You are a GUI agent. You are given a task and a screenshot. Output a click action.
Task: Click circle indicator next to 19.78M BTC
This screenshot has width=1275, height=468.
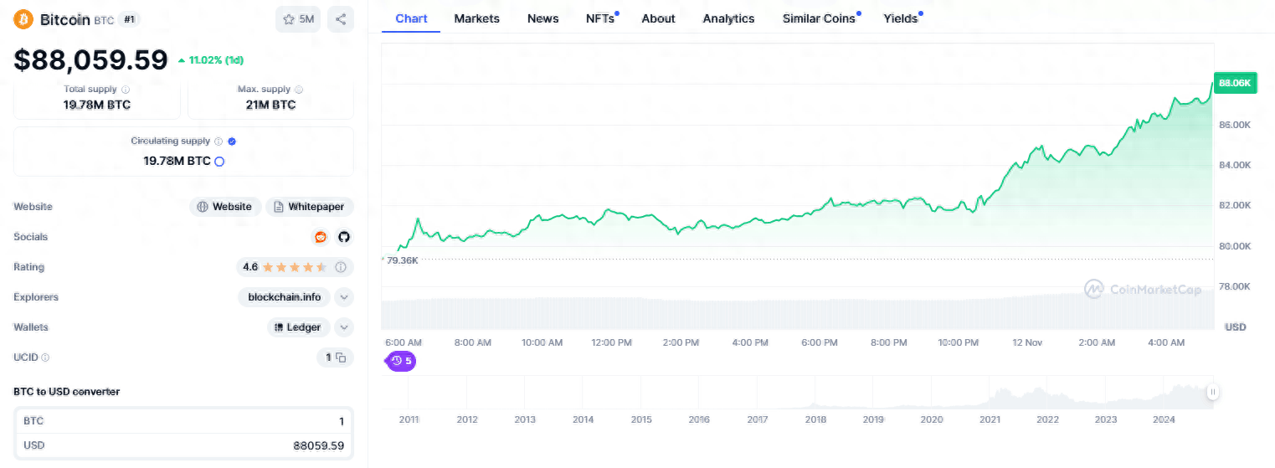(x=219, y=161)
